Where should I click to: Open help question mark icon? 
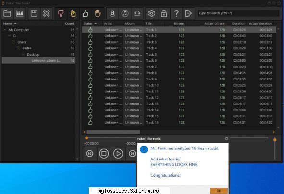click(x=176, y=13)
